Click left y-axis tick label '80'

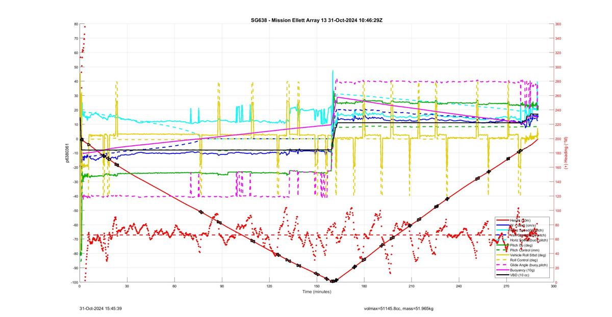(75, 24)
